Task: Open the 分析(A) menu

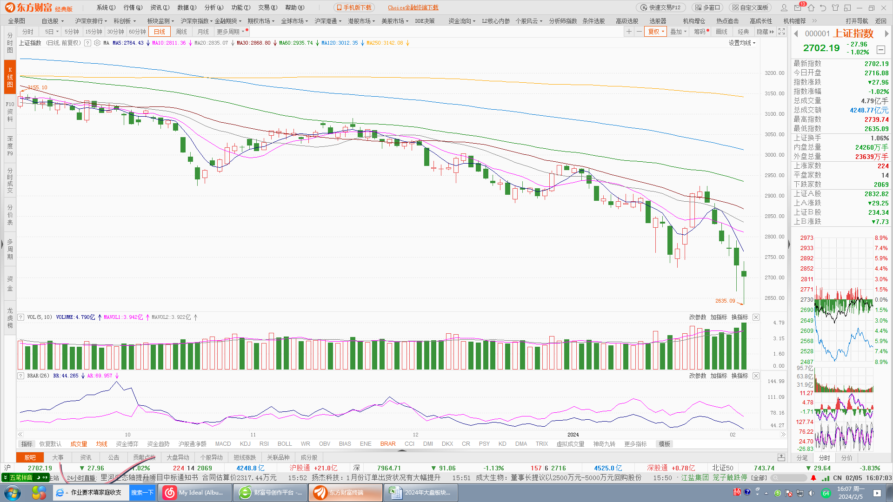Action: 214,7
